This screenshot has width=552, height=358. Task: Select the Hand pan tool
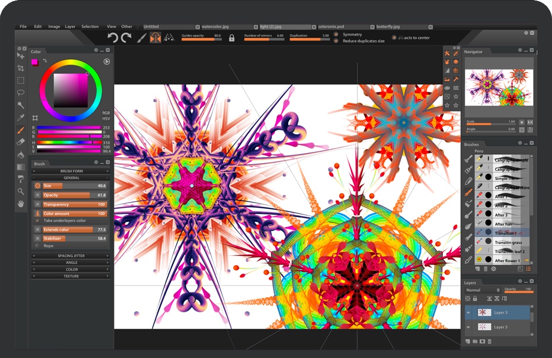click(21, 204)
